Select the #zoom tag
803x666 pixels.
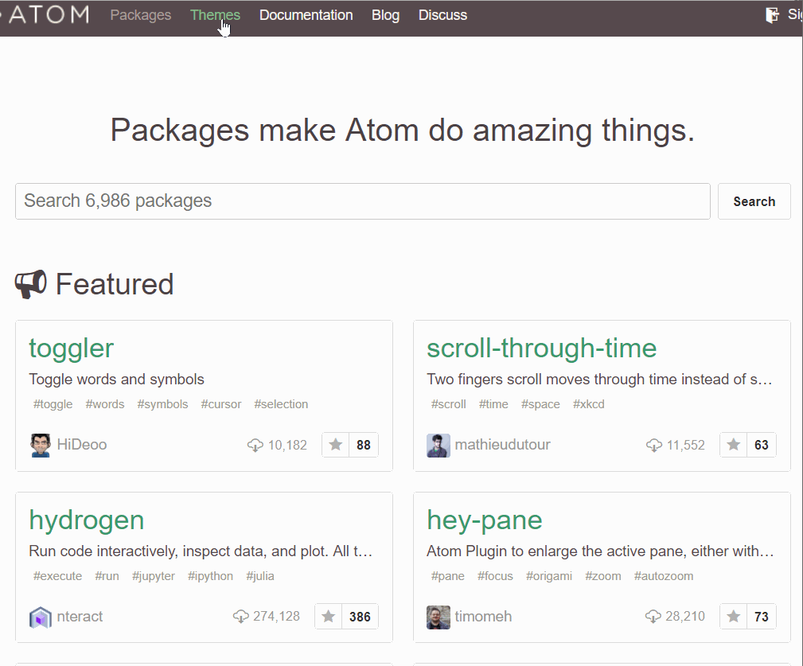602,576
